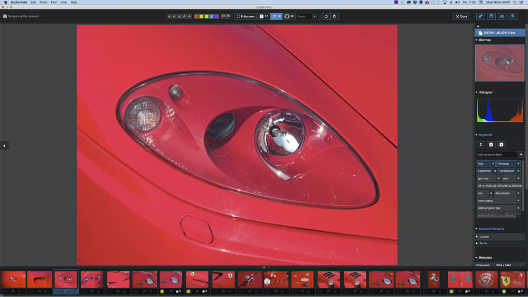This screenshot has width=528, height=297.
Task: Click the plus icon to add keyword
Action: pos(521,155)
